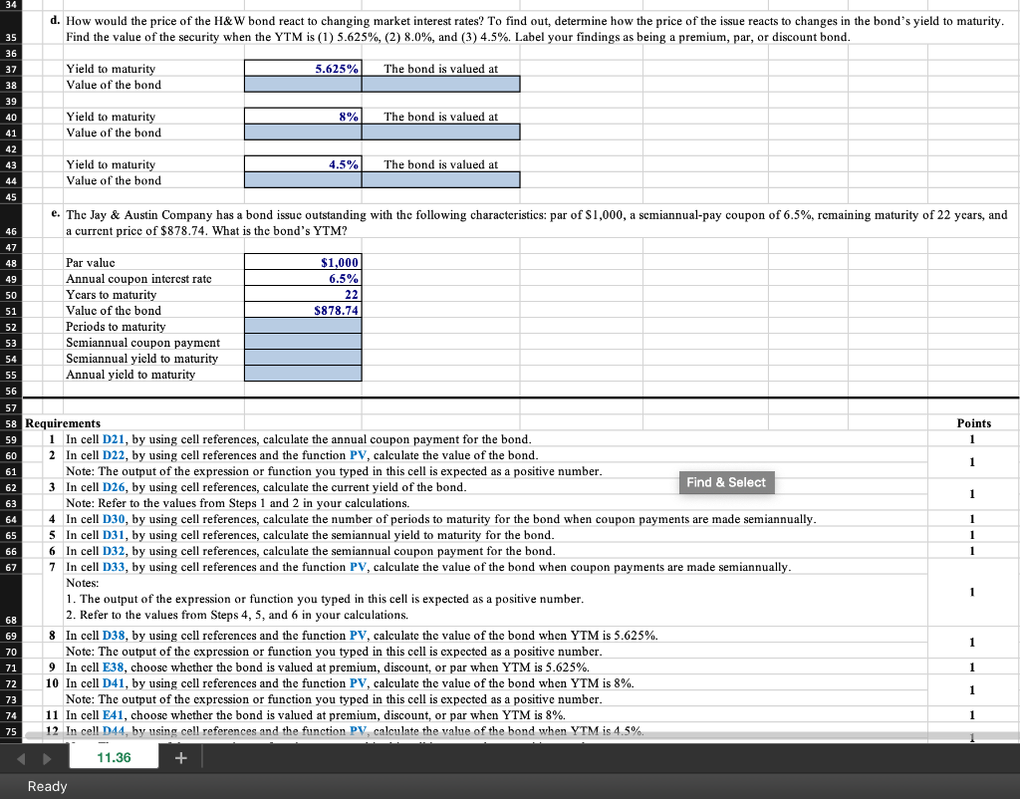Select the 4.5% yield to maturity cell
Screen dimensions: 1020x799
303,164
